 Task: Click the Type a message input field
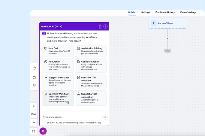pyautogui.click(x=71, y=117)
